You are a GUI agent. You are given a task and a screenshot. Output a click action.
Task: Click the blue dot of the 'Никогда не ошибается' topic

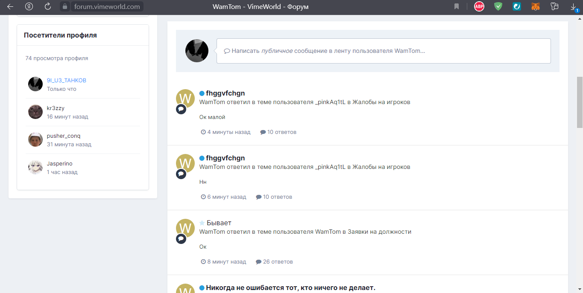tap(202, 288)
